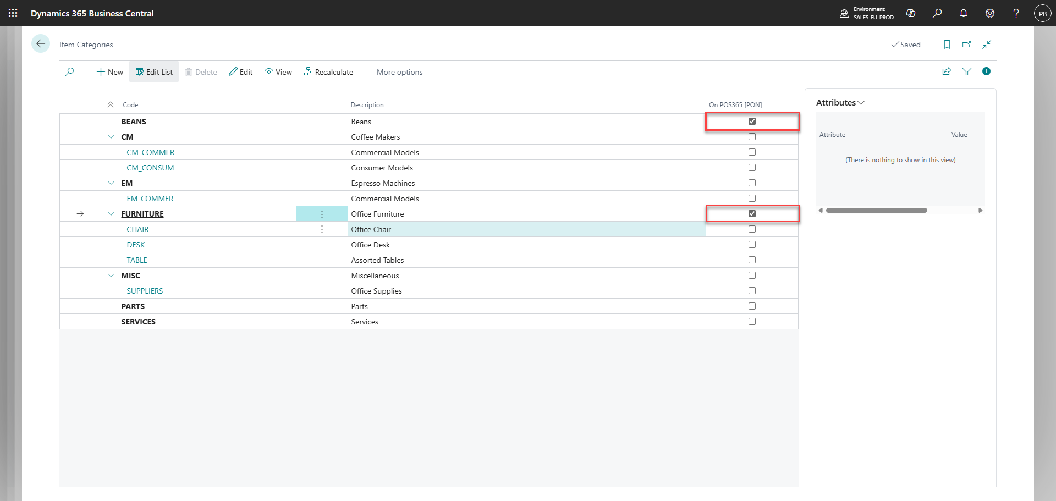Viewport: 1056px width, 501px height.
Task: Collapse the page with shrink icon
Action: [x=987, y=45]
